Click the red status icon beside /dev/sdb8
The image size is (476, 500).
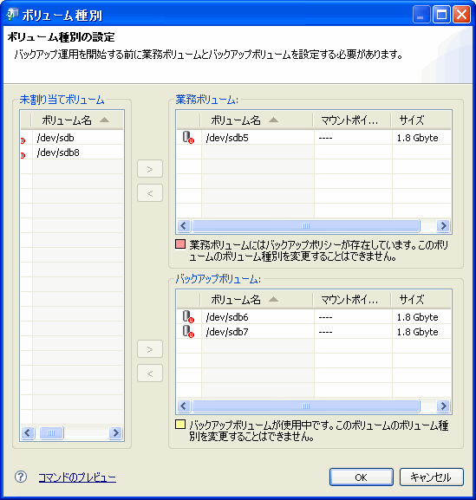coord(23,155)
